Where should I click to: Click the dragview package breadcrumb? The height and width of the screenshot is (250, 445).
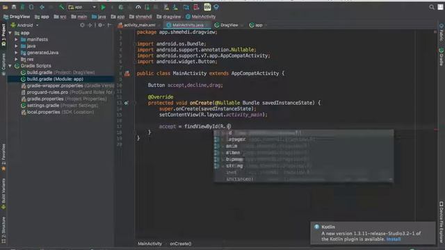coord(168,17)
